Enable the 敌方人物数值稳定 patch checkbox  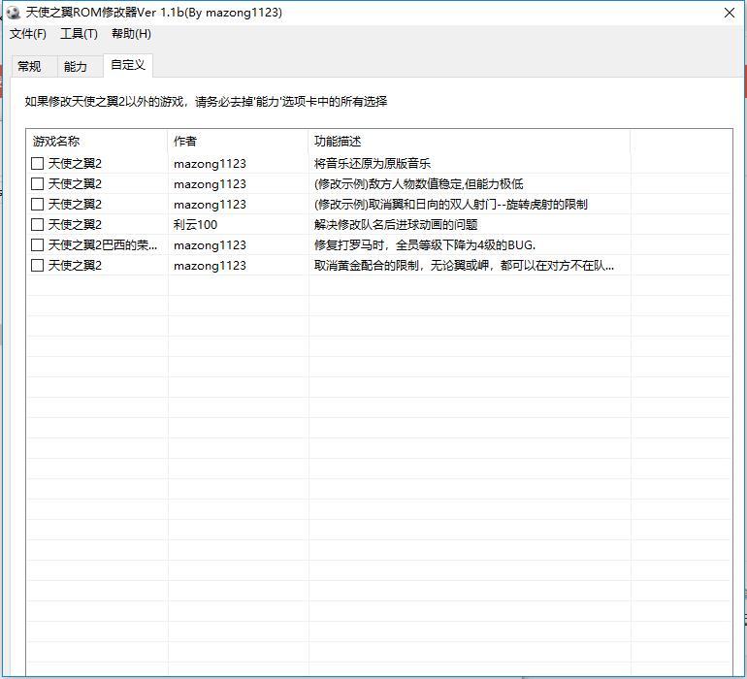click(37, 184)
